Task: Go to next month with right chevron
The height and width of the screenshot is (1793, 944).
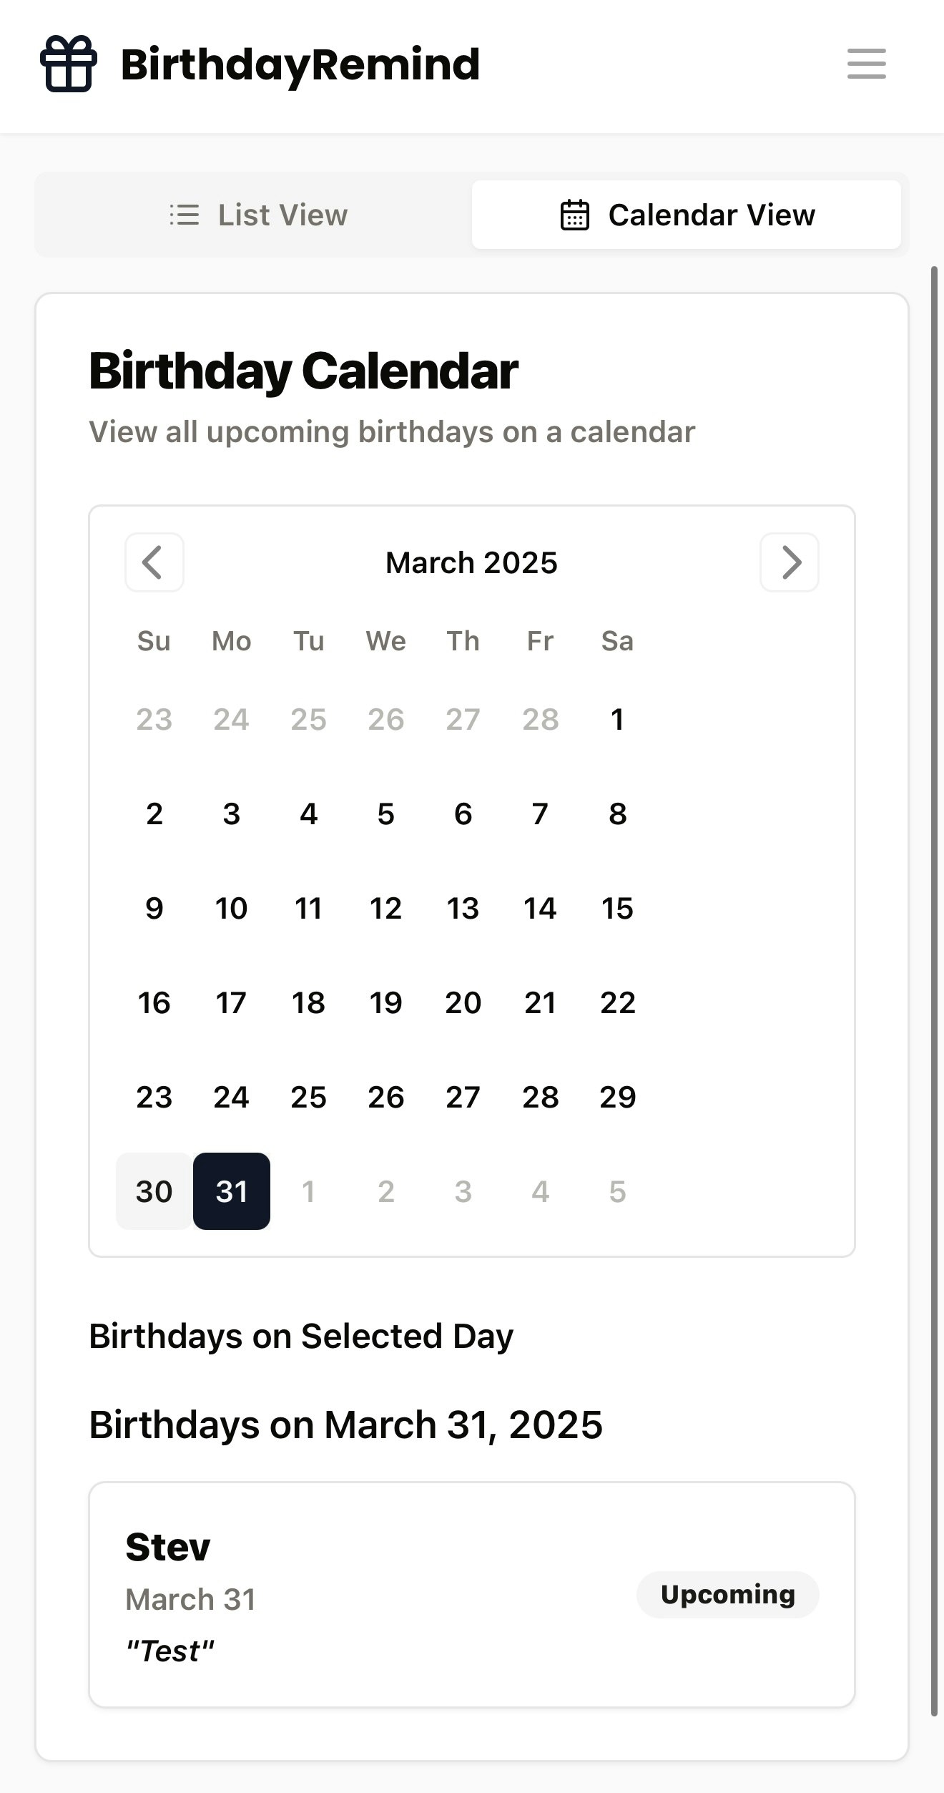Action: coord(790,562)
